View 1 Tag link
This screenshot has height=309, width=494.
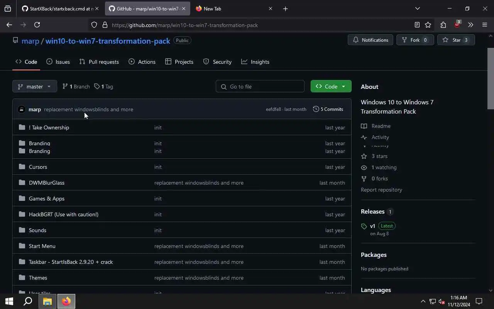103,87
